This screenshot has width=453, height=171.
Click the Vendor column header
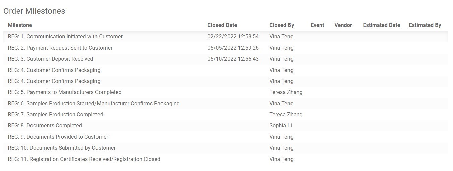[x=343, y=25]
